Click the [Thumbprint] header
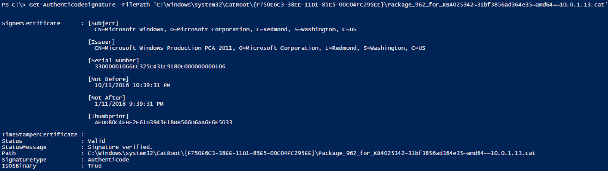Viewport: 608px width, 171px height. pos(108,116)
